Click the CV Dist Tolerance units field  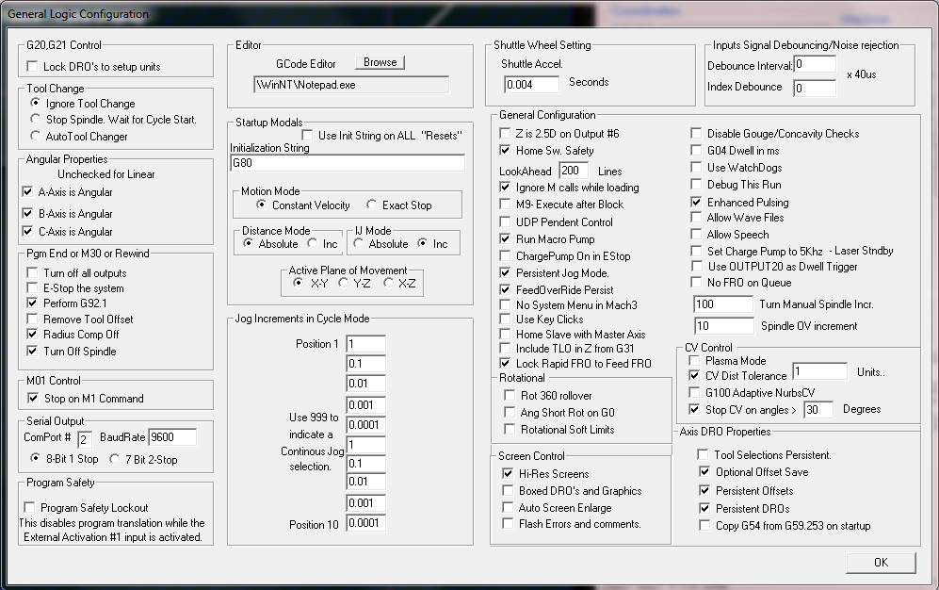819,371
